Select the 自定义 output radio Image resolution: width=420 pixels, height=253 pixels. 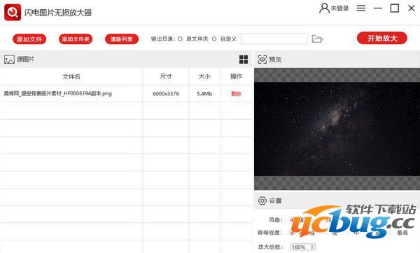[214, 39]
